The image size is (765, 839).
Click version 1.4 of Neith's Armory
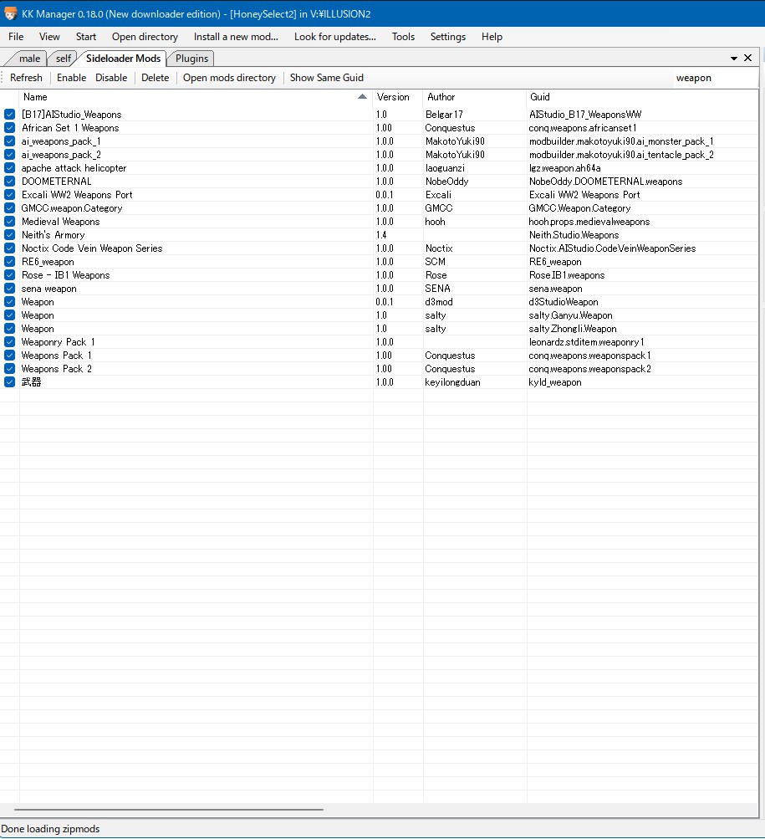[x=381, y=235]
